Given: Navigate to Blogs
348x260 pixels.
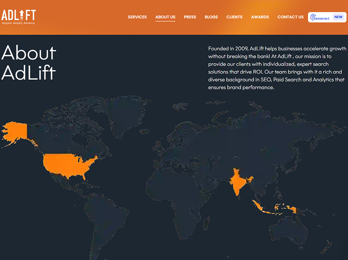Looking at the screenshot, I should (x=211, y=17).
